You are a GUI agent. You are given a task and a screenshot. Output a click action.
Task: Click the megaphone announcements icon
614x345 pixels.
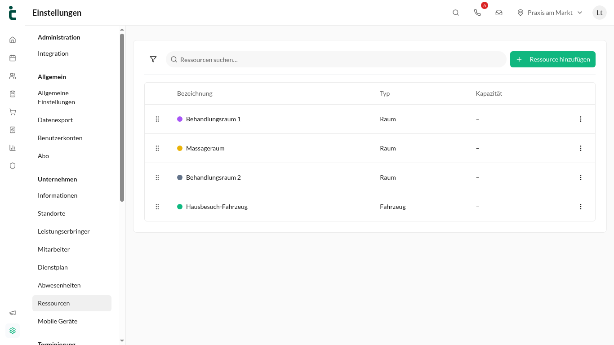(13, 313)
